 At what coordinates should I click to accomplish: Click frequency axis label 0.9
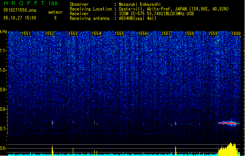coord(3,90)
